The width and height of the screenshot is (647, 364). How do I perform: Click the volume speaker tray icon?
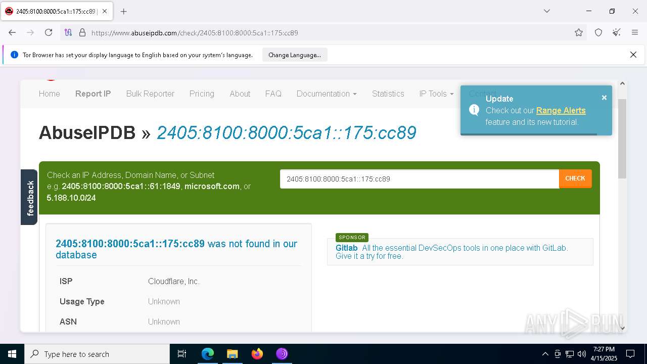(582, 354)
